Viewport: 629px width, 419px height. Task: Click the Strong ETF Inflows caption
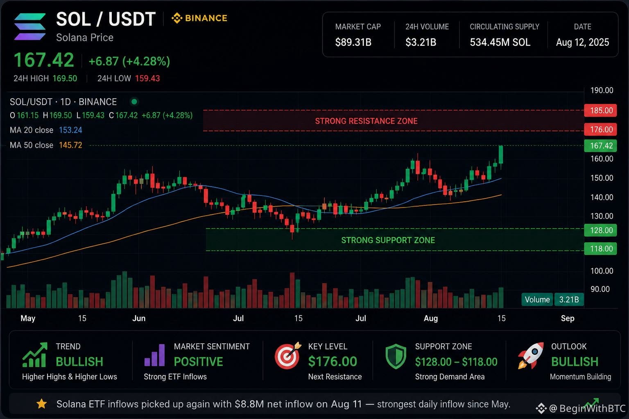pyautogui.click(x=175, y=377)
